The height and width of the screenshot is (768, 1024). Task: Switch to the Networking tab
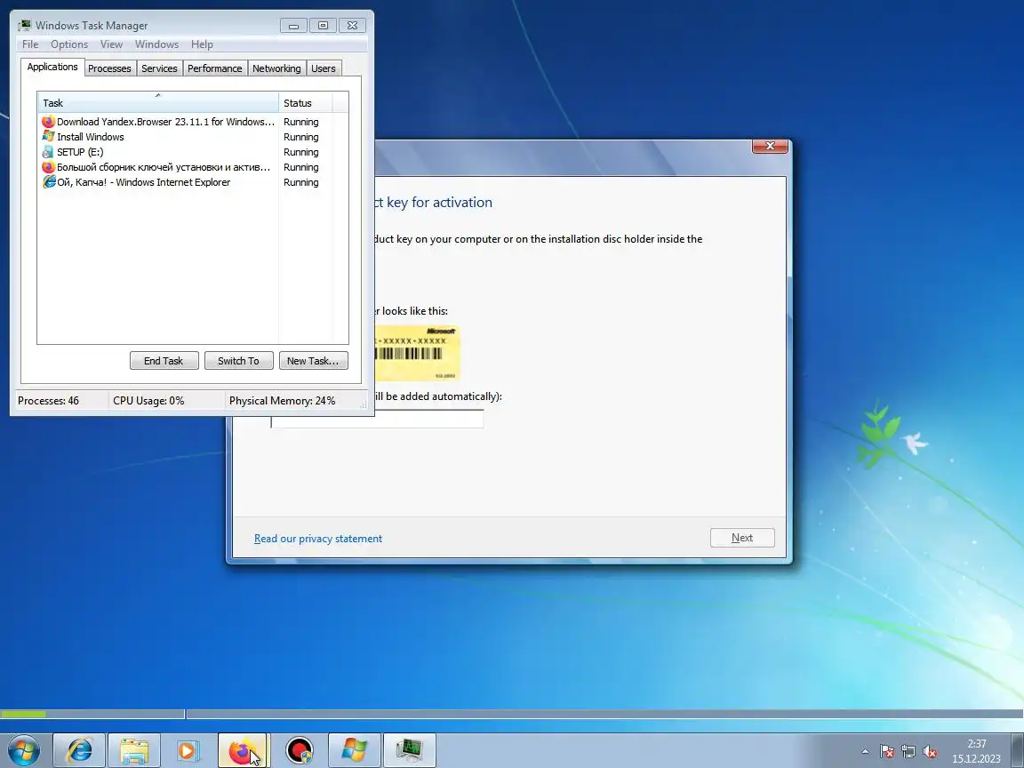tap(277, 68)
